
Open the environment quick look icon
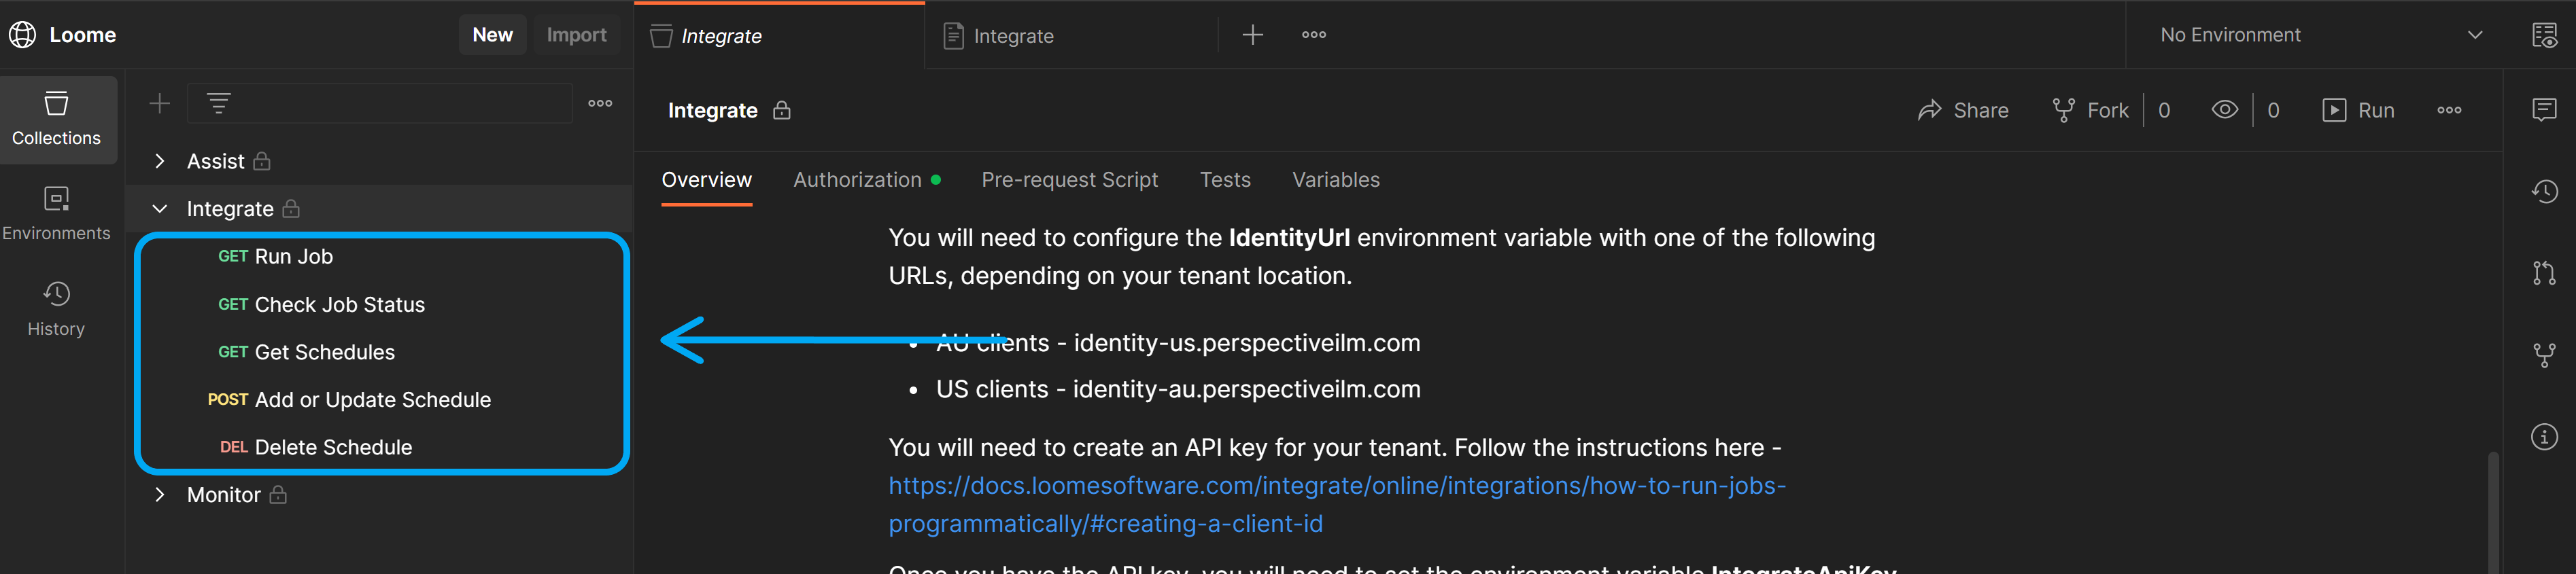[2544, 35]
